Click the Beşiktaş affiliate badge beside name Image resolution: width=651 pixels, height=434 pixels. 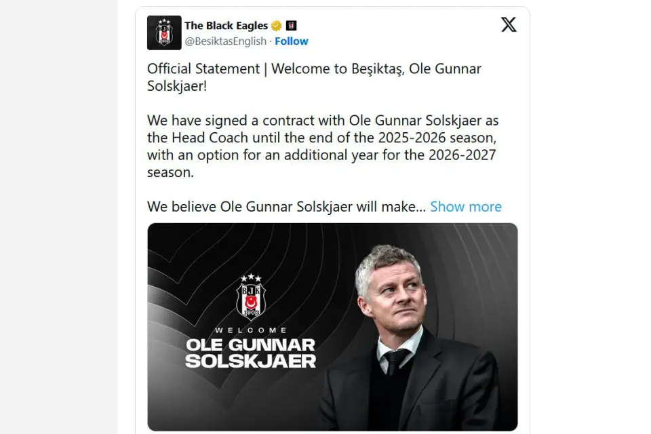click(x=291, y=26)
